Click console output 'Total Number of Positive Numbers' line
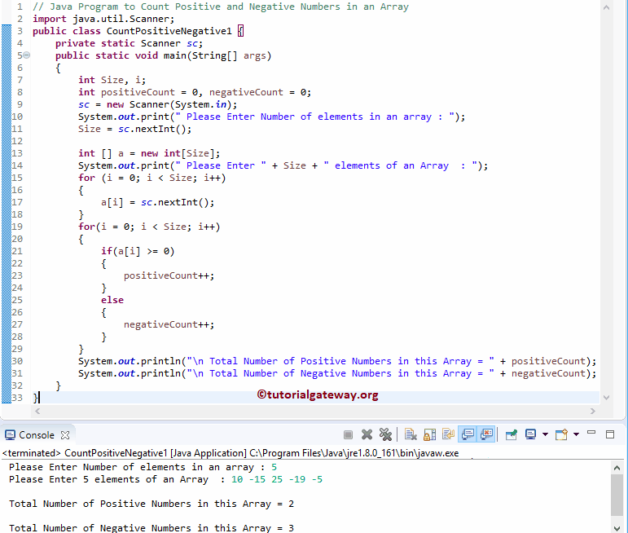This screenshot has height=533, width=628. (152, 504)
